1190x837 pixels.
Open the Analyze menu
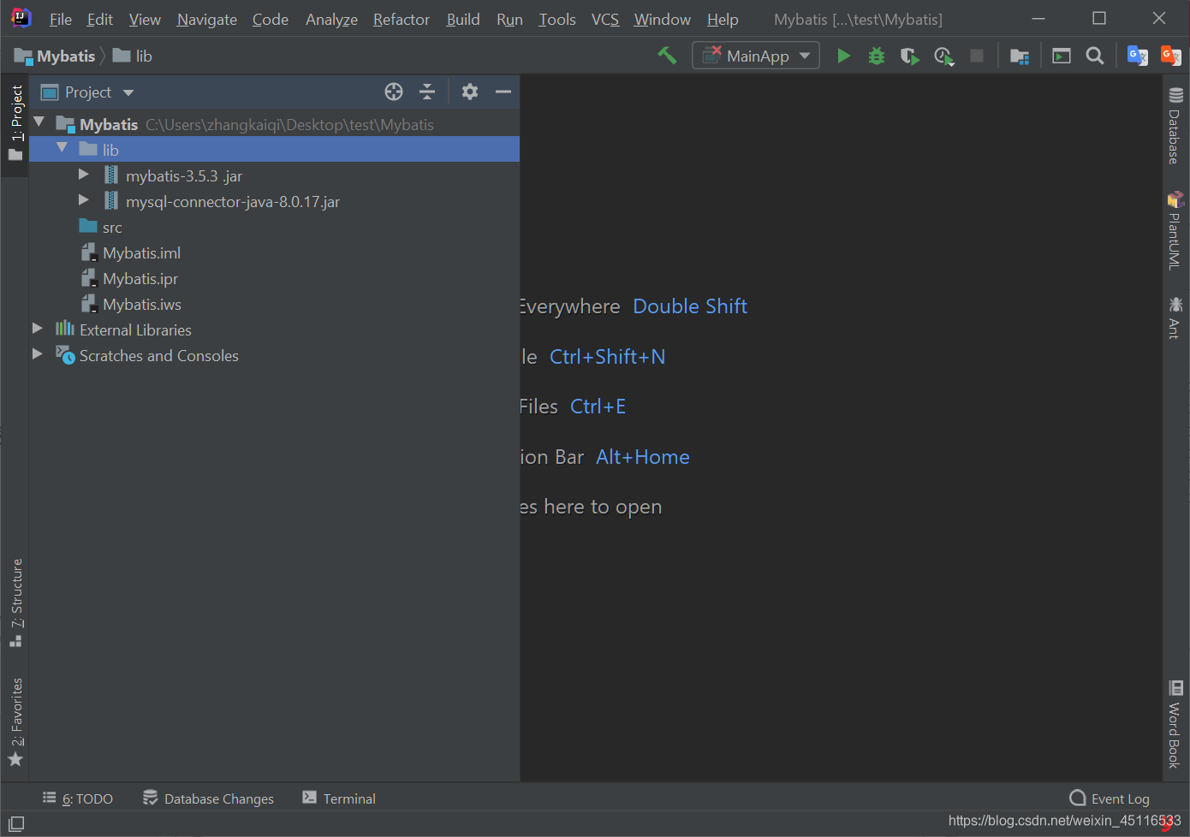click(x=331, y=19)
